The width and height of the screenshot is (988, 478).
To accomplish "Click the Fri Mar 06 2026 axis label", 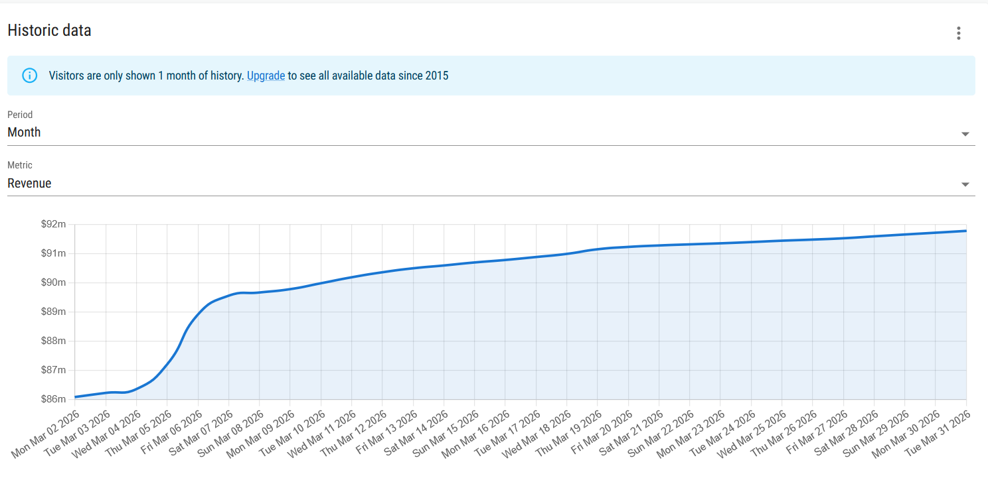I will pos(171,433).
